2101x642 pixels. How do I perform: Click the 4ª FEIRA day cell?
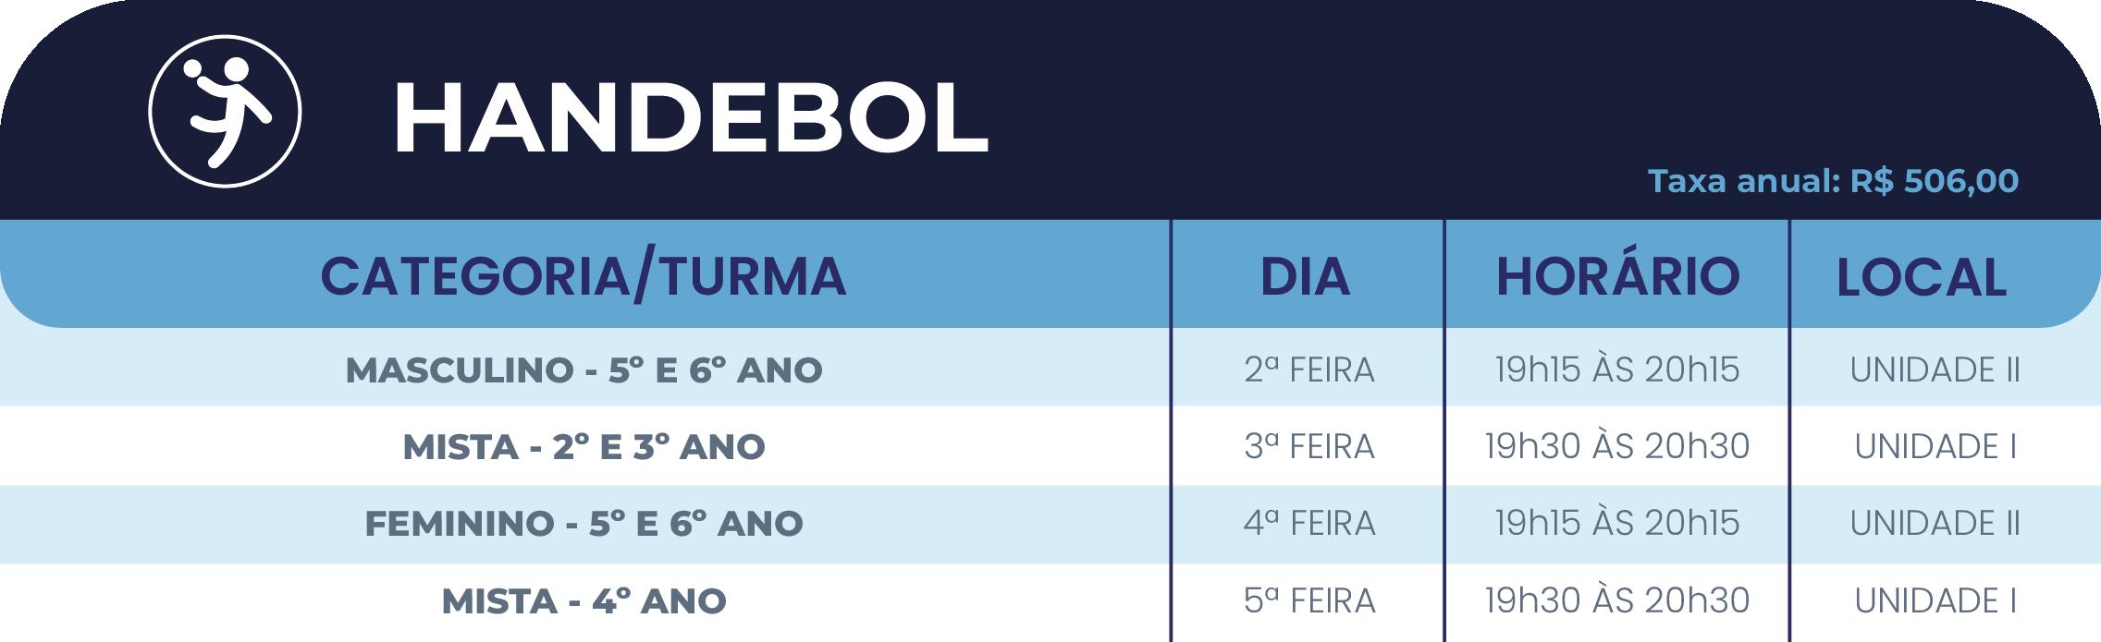coord(1309,523)
